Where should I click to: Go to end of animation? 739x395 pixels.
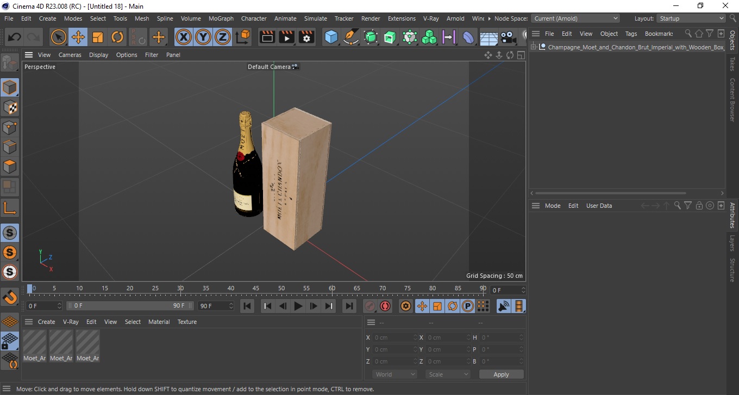click(x=349, y=306)
